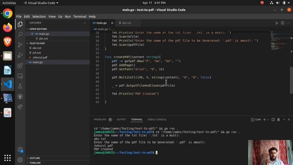This screenshot has width=293, height=165.
Task: Open the Edit menu
Action: coord(27,16)
